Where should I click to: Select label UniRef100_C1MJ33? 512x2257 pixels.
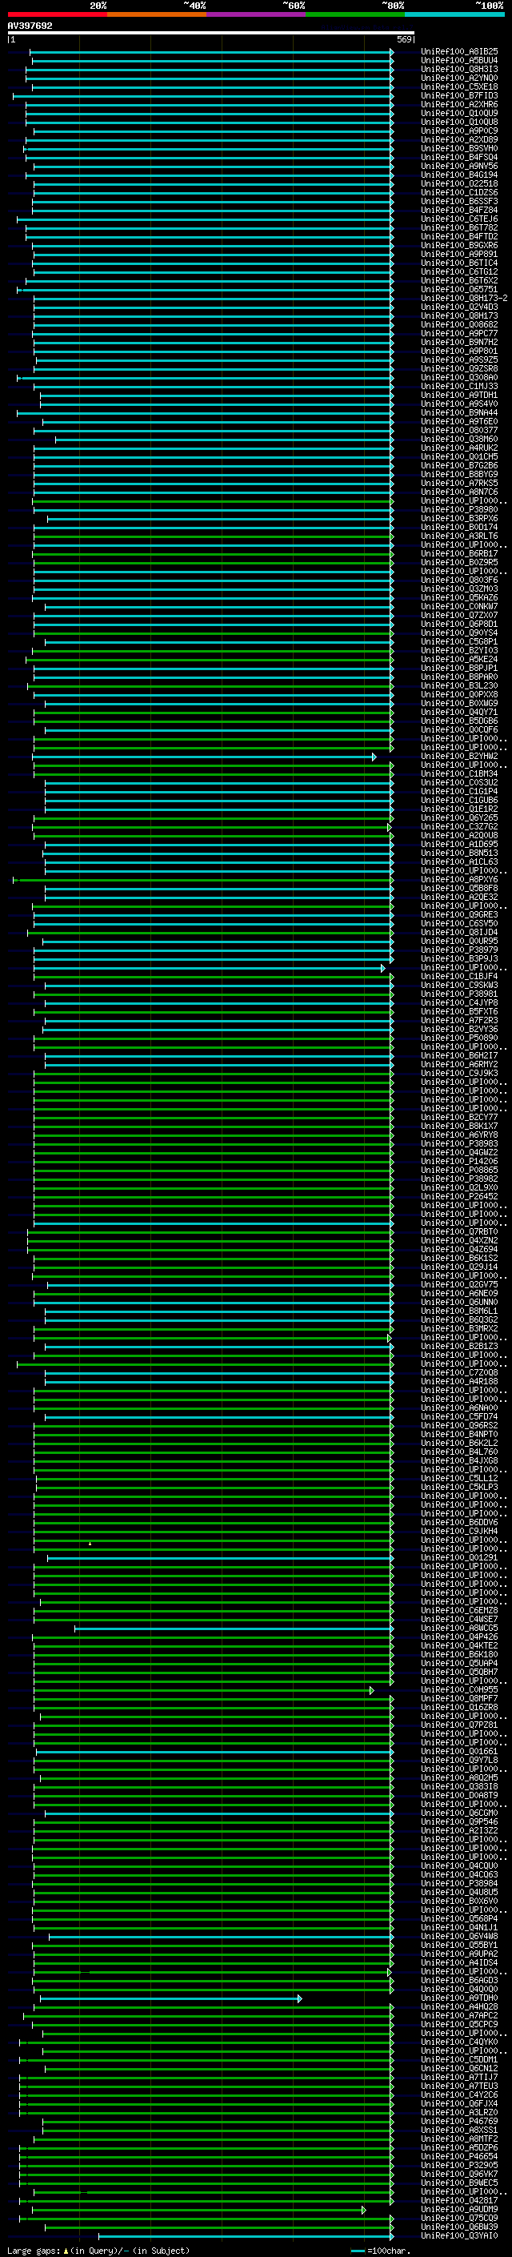(459, 387)
